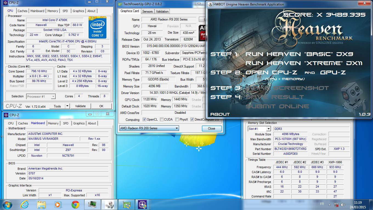Click the Close button in GPU-Z
Screen dimensions: 373x210
coord(211,128)
